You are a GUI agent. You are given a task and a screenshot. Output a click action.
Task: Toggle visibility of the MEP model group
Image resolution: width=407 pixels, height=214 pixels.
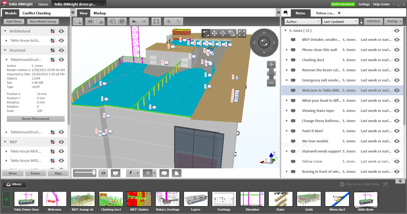click(61, 142)
